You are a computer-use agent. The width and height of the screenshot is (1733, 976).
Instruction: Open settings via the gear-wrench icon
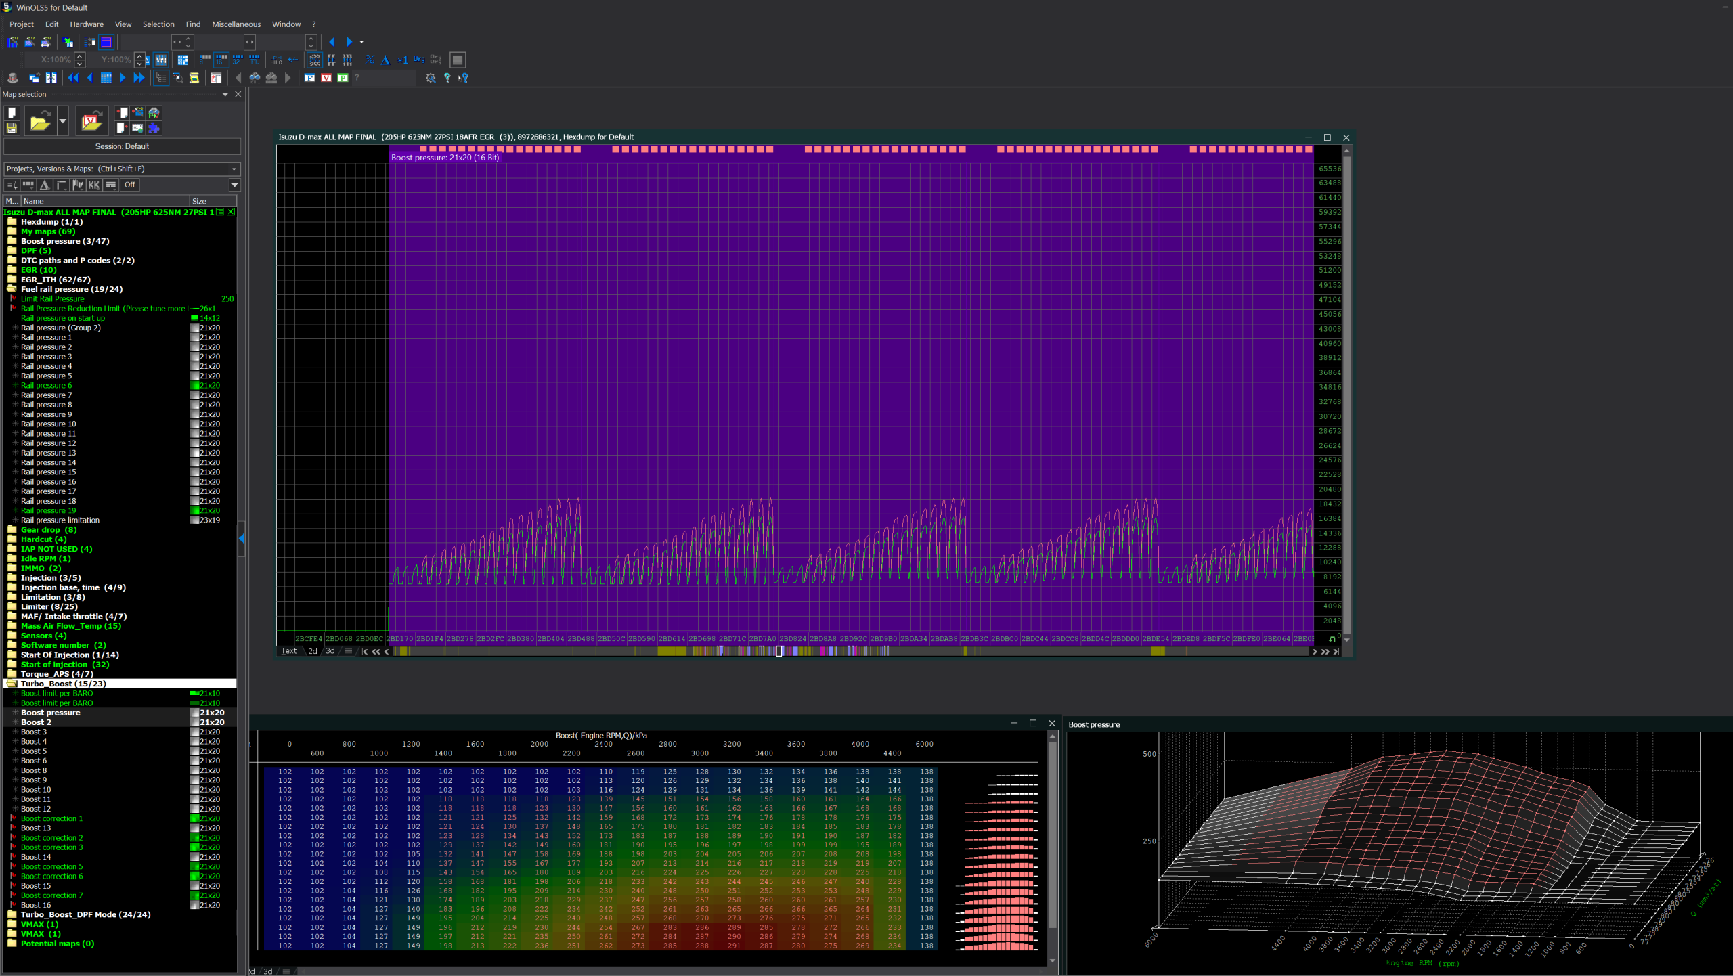tap(431, 78)
